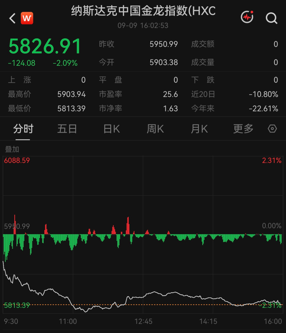Open the red W app icon
This screenshot has width=286, height=333.
27,18
